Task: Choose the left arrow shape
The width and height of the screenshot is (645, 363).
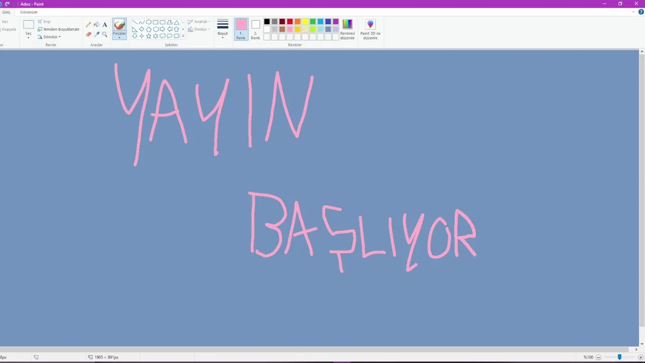Action: point(170,29)
